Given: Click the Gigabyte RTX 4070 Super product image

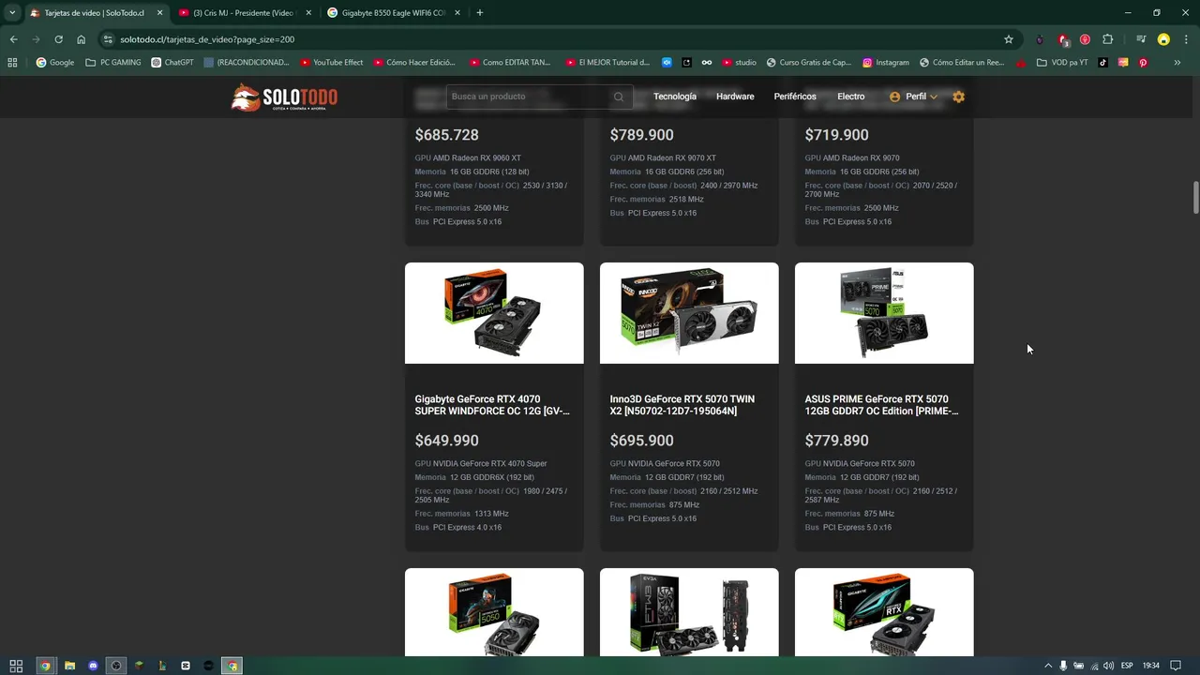Looking at the screenshot, I should 494,313.
